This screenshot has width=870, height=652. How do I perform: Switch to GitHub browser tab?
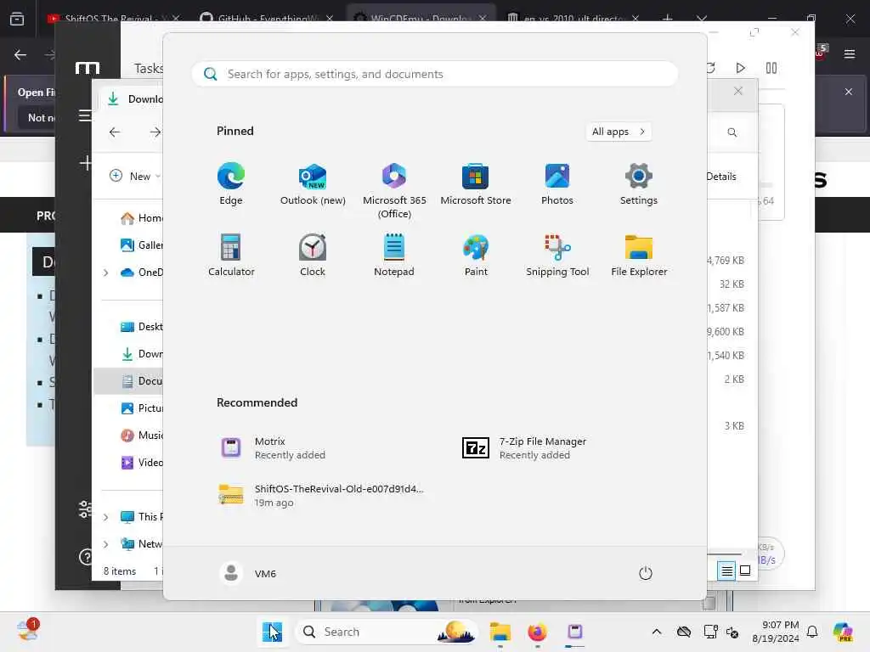click(x=265, y=19)
